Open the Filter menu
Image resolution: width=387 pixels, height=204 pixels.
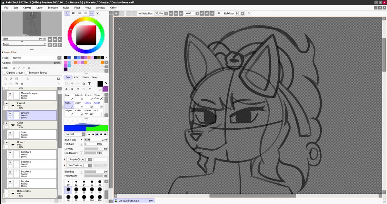[x=77, y=7]
